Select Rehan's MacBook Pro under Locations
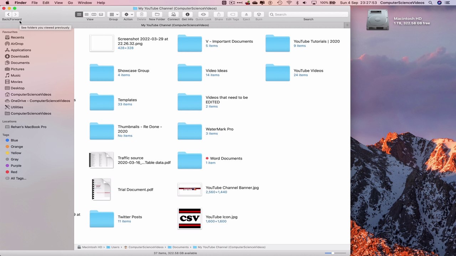This screenshot has width=456, height=256. pos(26,127)
